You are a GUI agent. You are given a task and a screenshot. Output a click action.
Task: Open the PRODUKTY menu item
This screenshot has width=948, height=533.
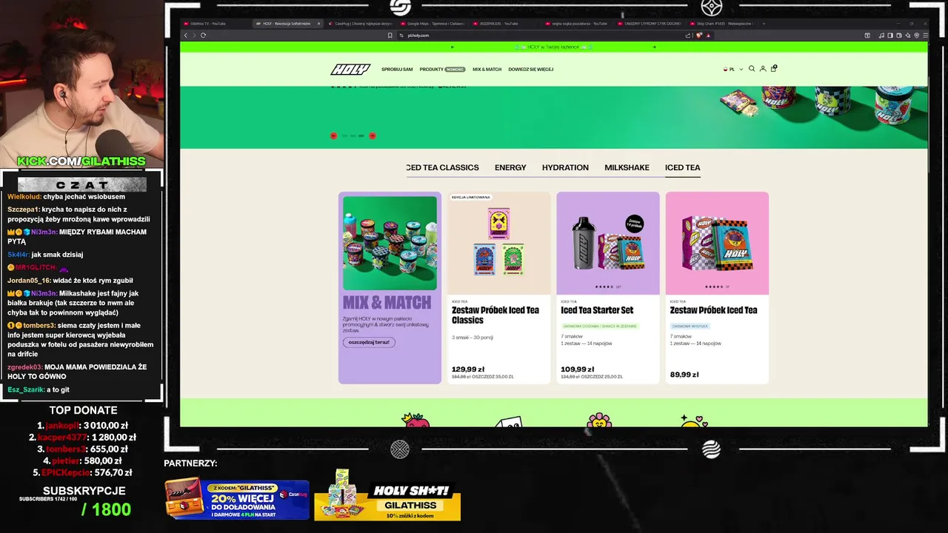pyautogui.click(x=442, y=70)
